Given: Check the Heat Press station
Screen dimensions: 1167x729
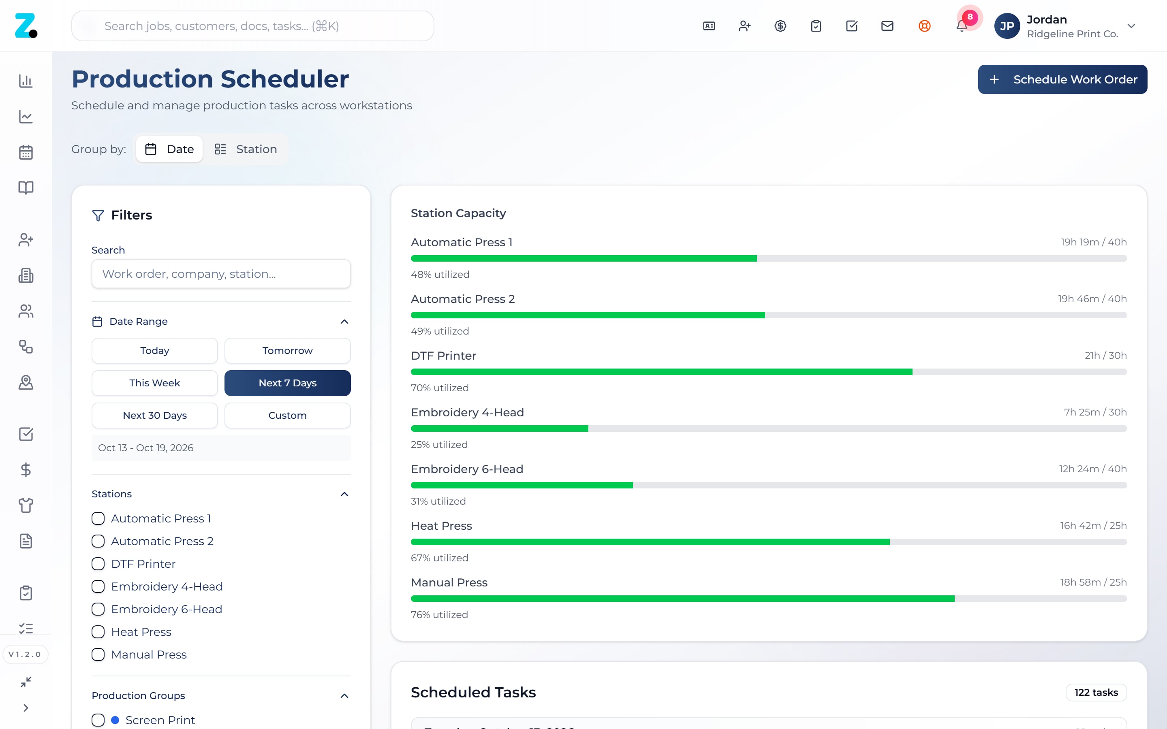Looking at the screenshot, I should (98, 632).
